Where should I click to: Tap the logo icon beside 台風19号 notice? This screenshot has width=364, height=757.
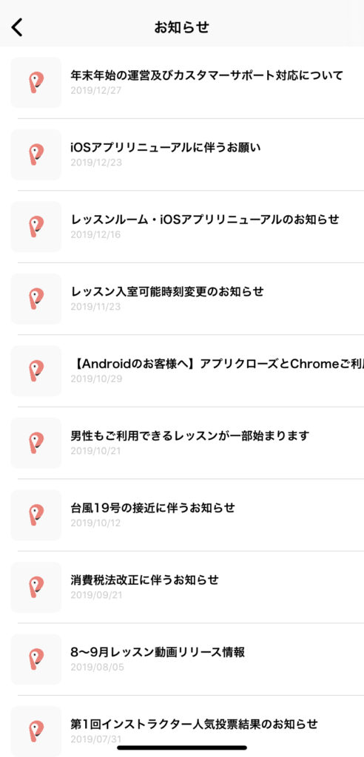point(36,515)
